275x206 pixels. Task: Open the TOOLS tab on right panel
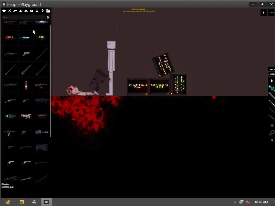272,69
